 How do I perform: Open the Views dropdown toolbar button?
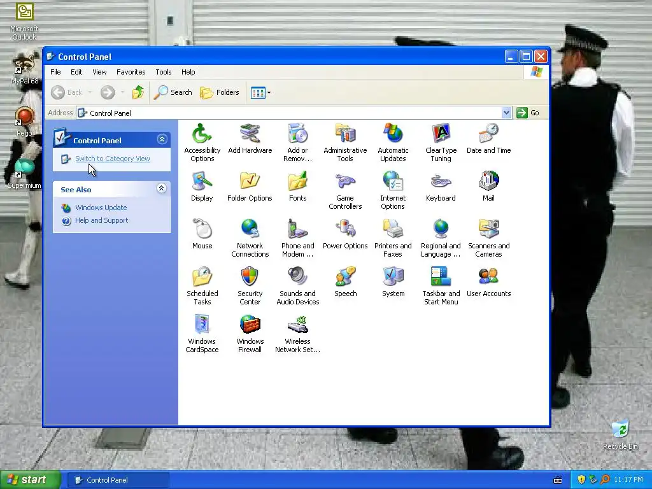[x=260, y=92]
